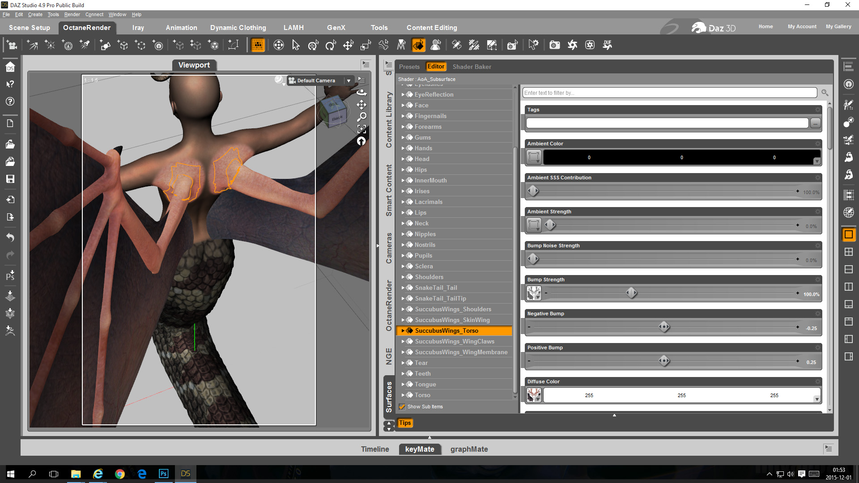The height and width of the screenshot is (483, 859).
Task: Open the Render menu
Action: 72,14
